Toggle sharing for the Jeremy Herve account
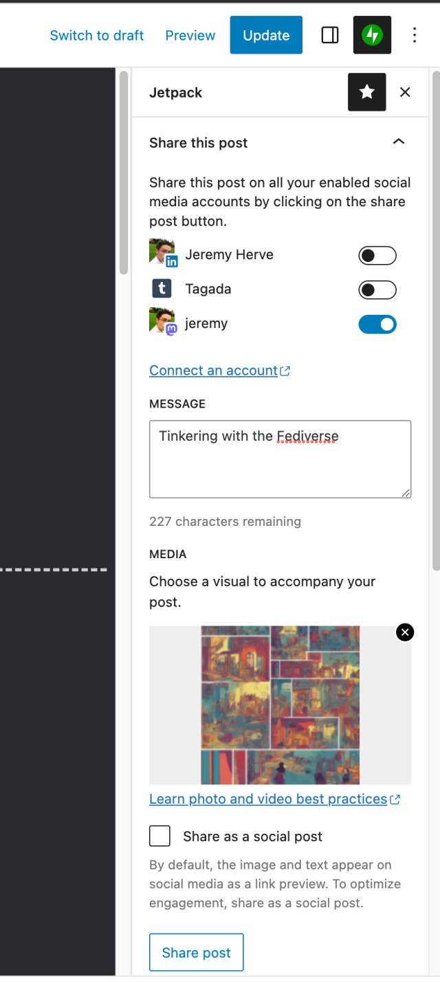The height and width of the screenshot is (983, 440). pyautogui.click(x=377, y=255)
